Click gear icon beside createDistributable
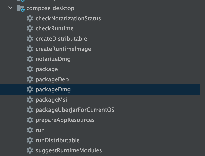The height and width of the screenshot is (156, 205). point(30,39)
